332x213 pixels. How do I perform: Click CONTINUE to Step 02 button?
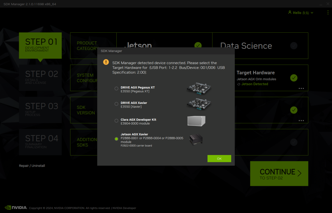(x=279, y=174)
